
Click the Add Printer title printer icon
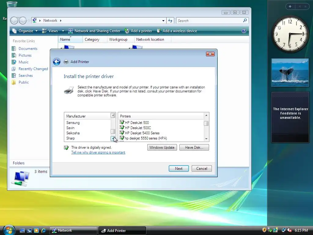(x=66, y=62)
